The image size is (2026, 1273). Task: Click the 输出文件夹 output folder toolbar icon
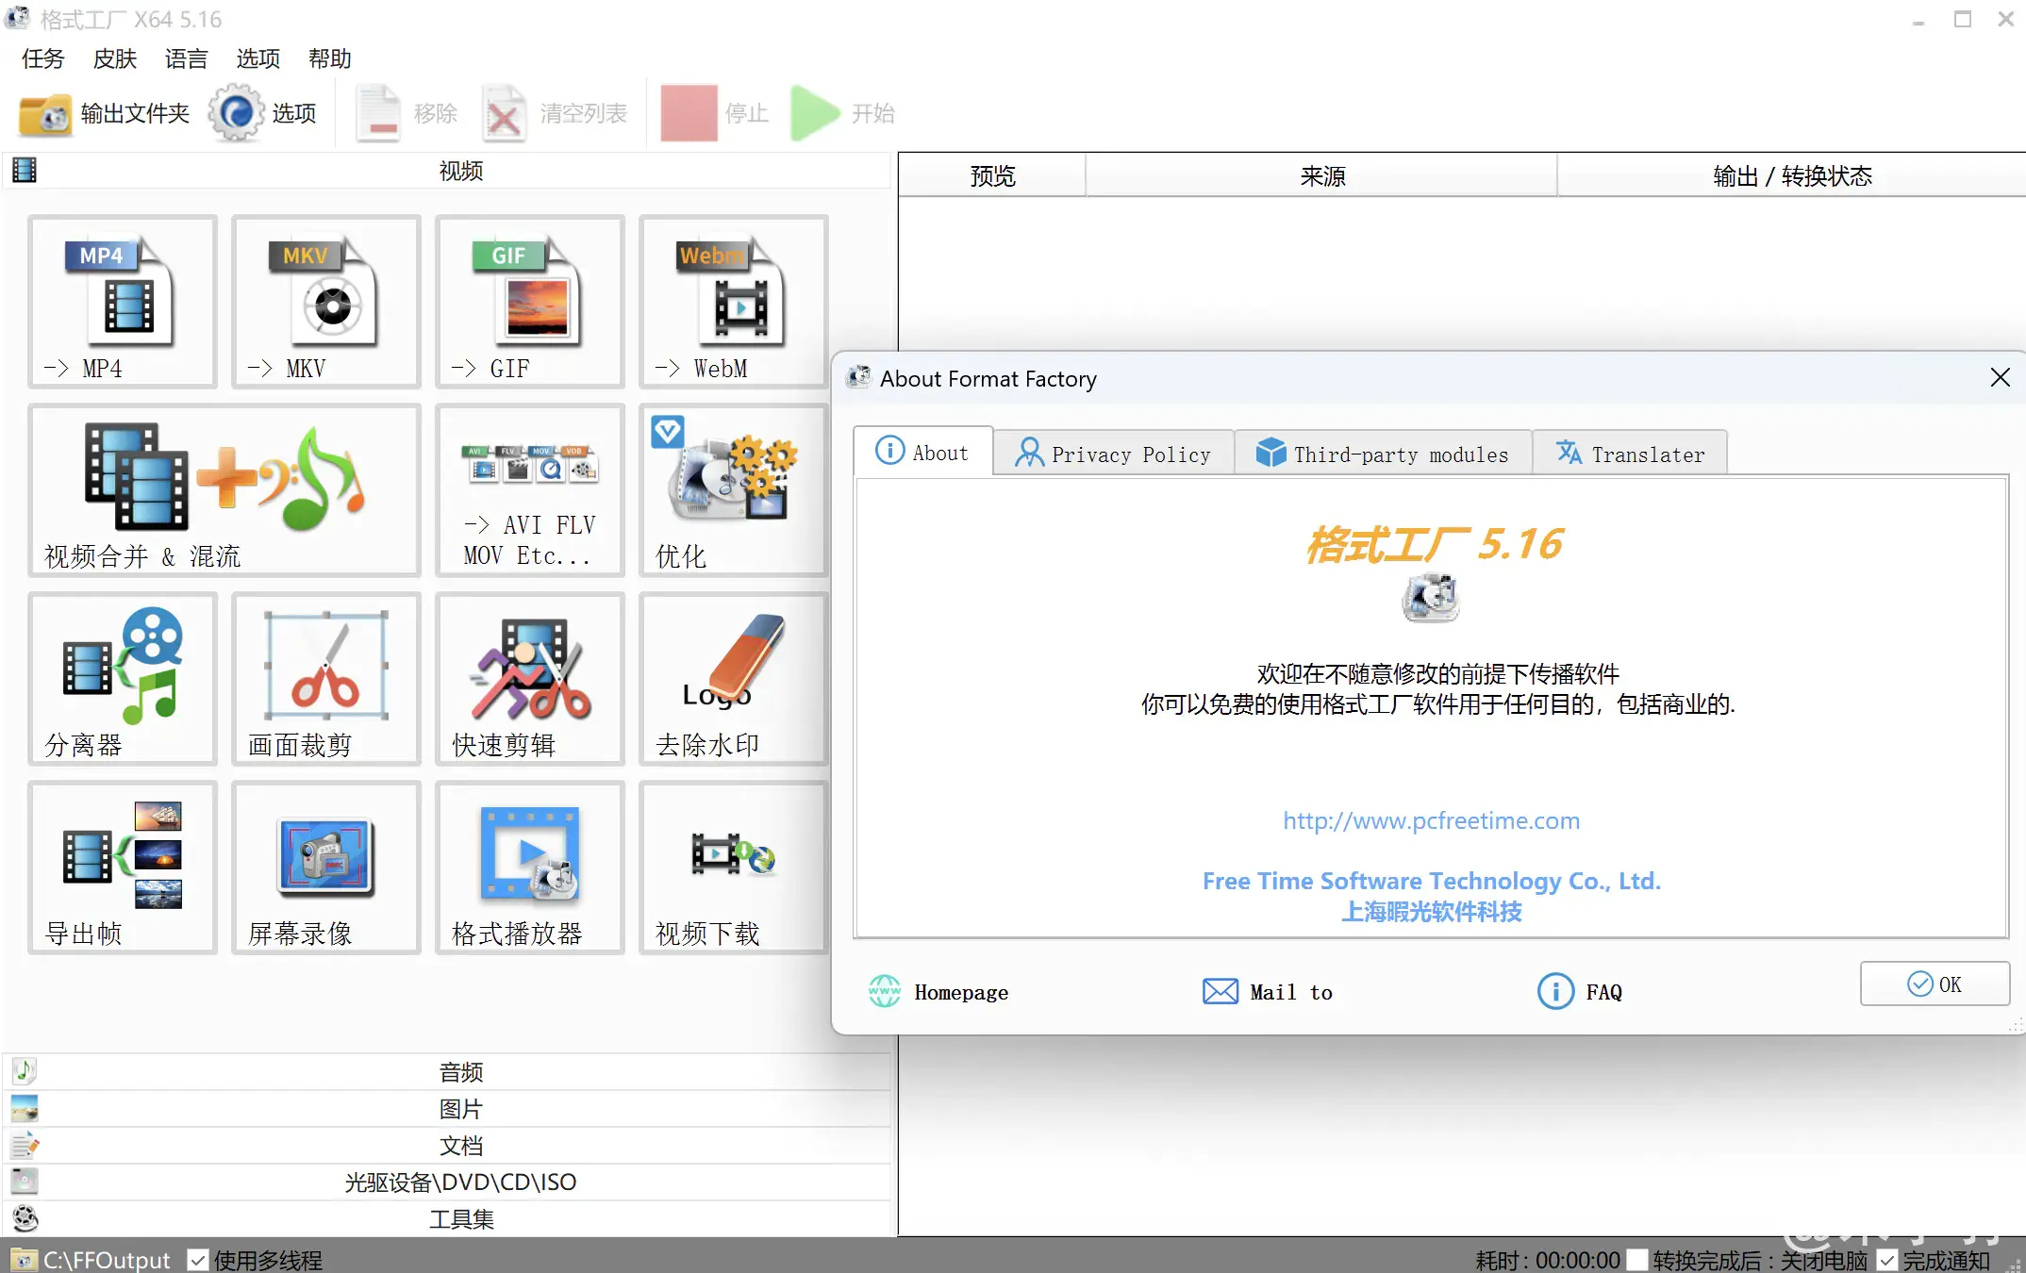45,114
